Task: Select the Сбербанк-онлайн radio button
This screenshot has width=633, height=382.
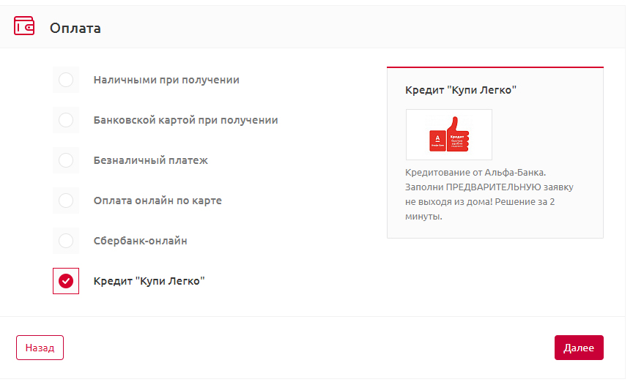Action: point(66,241)
